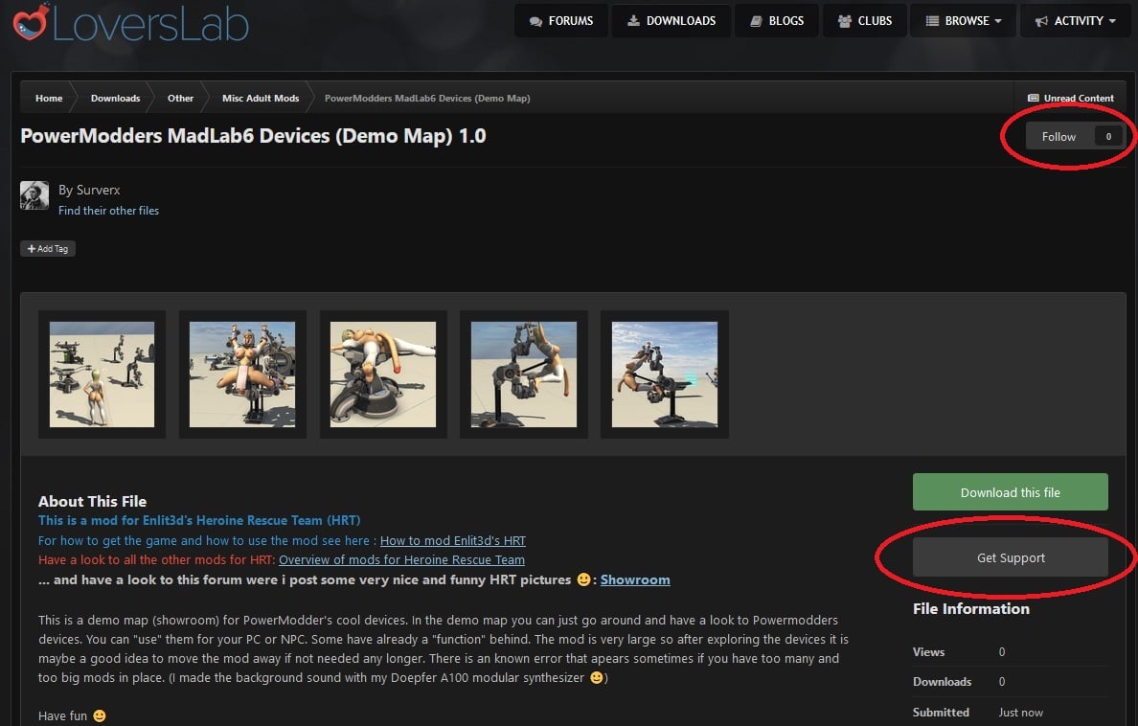This screenshot has height=726, width=1138.
Task: Click the File Information heading
Action: pos(971,609)
